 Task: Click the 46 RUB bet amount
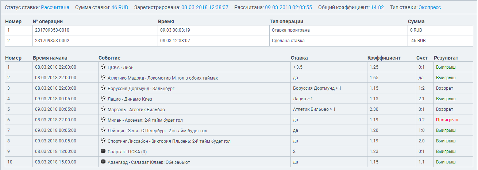point(120,7)
